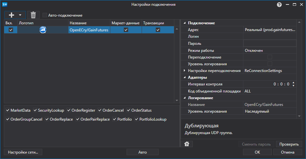Viewport: 306px width, 159px height.
Task: Open the Адрес value dropdown
Action: point(270,30)
